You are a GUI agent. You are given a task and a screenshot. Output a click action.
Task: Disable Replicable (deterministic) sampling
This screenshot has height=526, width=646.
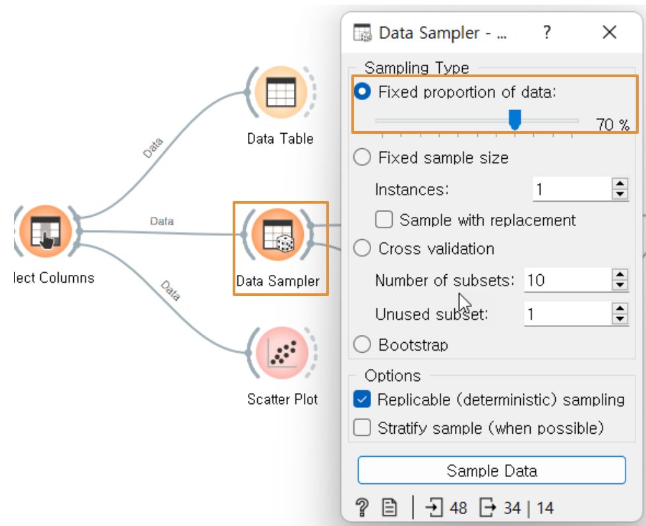362,399
